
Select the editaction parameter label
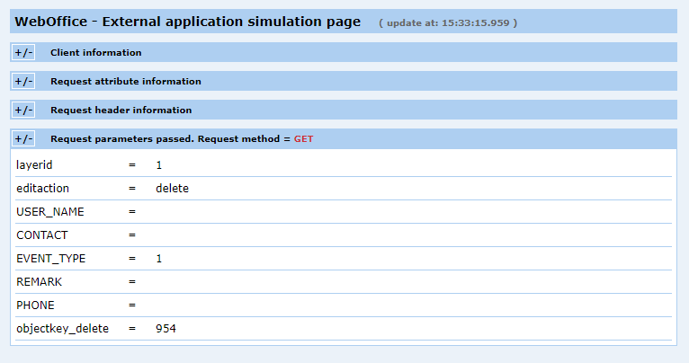(42, 189)
